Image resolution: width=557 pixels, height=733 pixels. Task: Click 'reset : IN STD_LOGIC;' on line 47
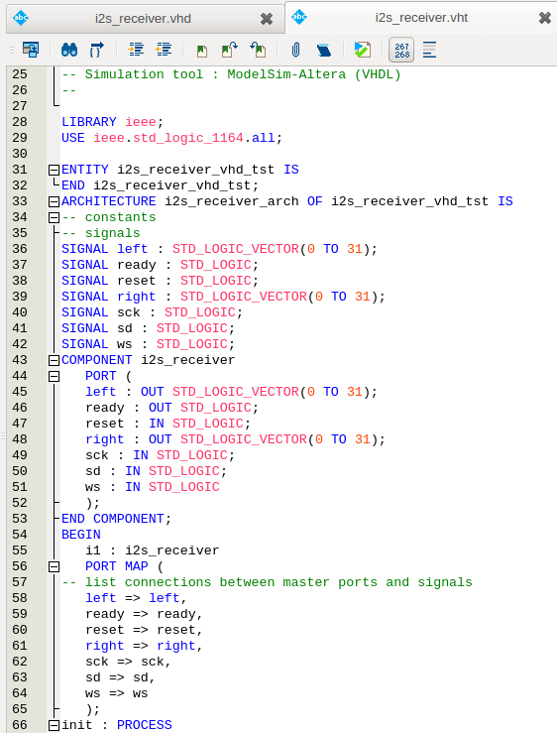pos(167,424)
